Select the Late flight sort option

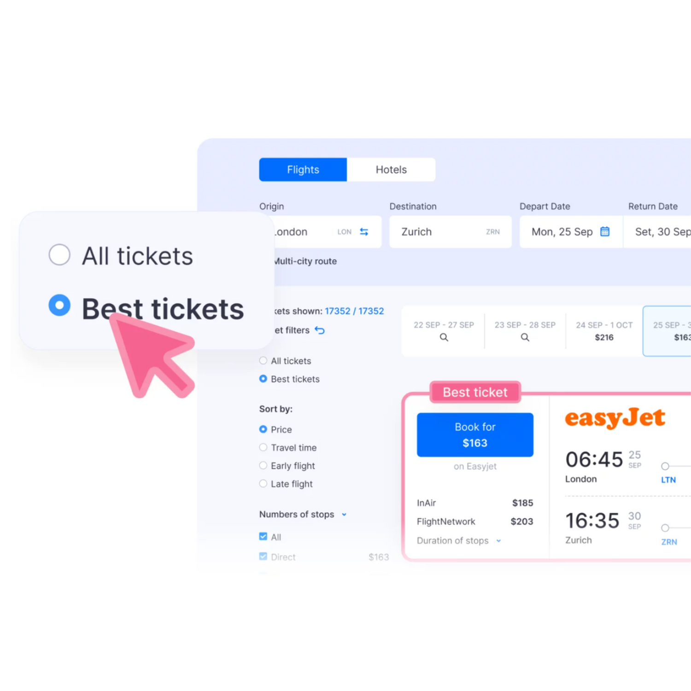tap(263, 484)
